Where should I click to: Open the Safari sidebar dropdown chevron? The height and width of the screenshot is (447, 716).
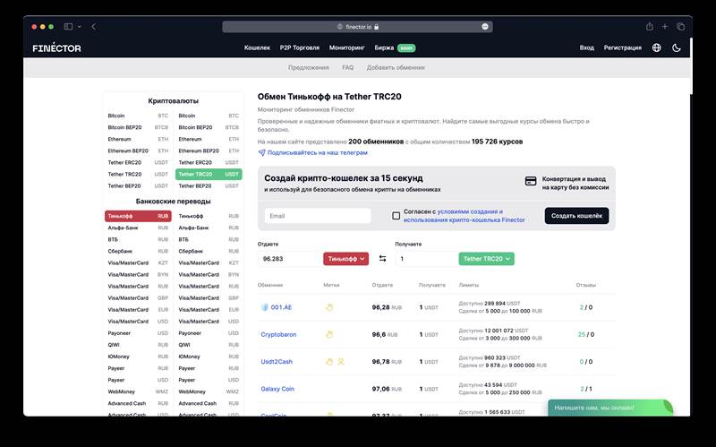79,27
